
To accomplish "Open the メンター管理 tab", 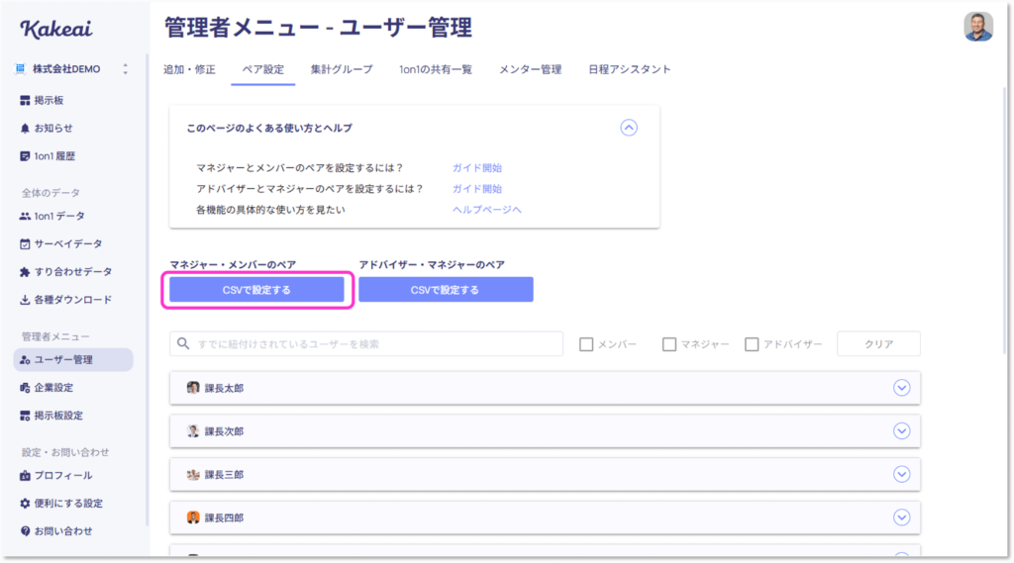I will point(531,69).
